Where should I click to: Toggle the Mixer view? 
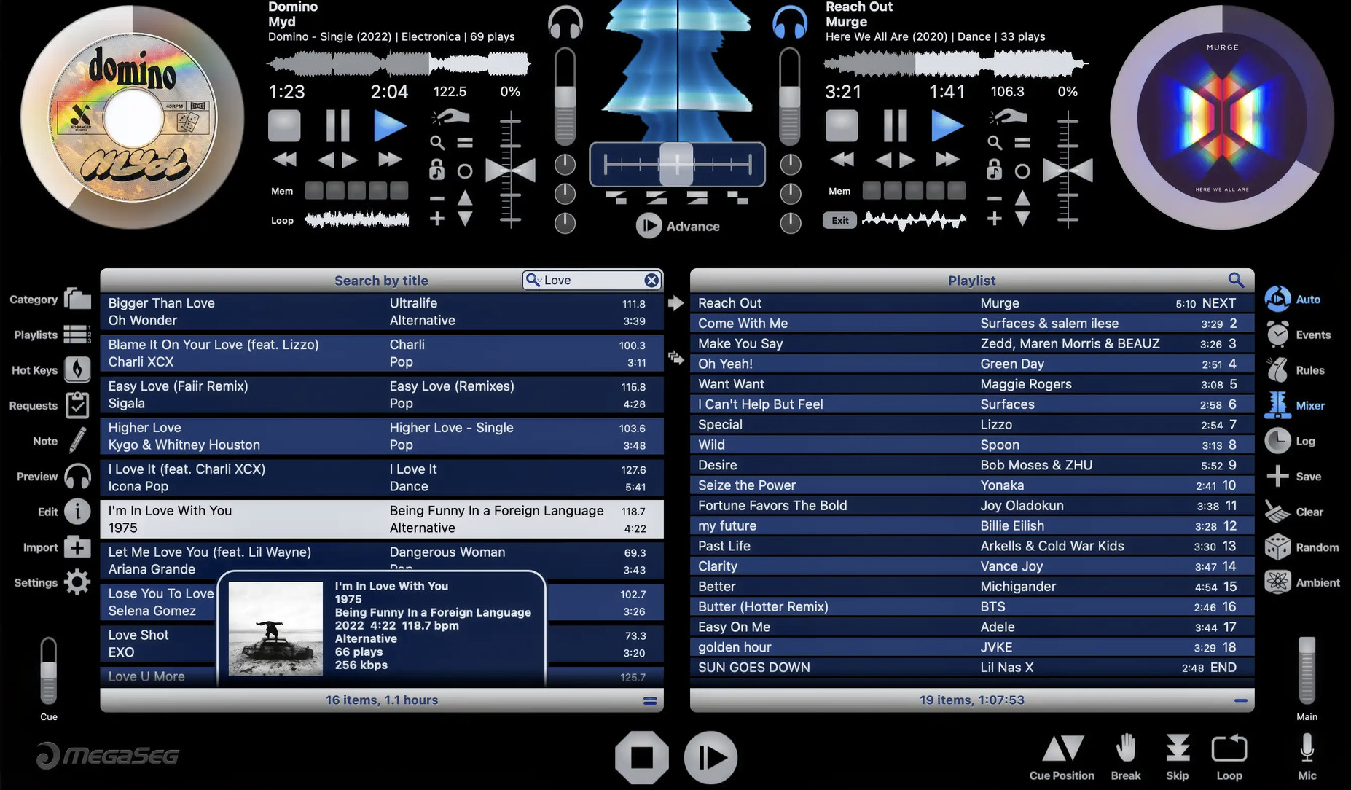[x=1277, y=405]
